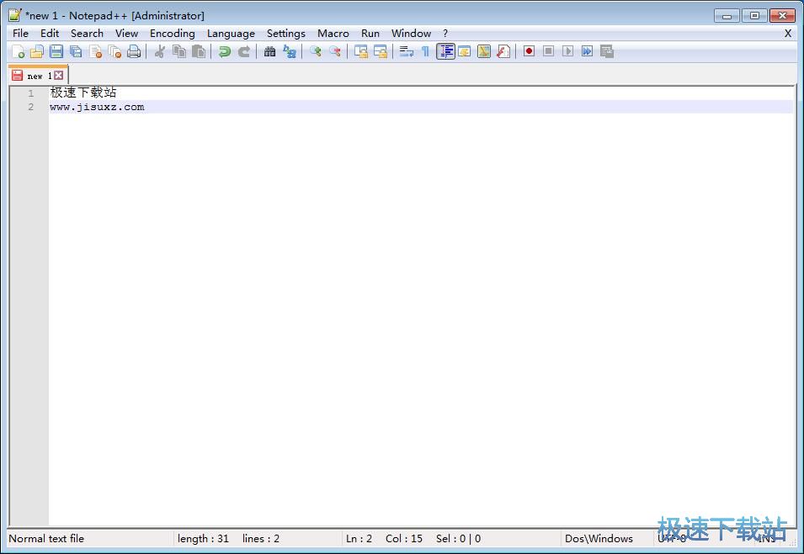804x554 pixels.
Task: Undo the last edit via toolbar
Action: click(224, 51)
